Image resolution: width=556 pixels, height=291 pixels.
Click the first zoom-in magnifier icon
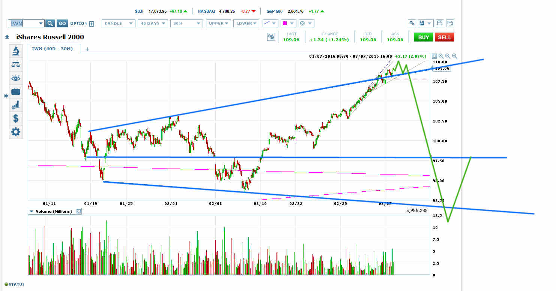(441, 56)
